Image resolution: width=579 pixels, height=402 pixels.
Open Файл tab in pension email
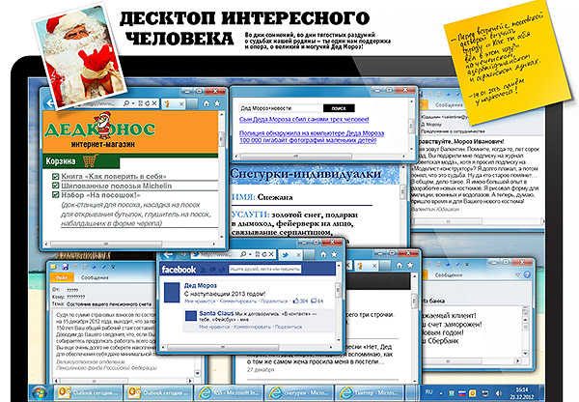click(62, 277)
